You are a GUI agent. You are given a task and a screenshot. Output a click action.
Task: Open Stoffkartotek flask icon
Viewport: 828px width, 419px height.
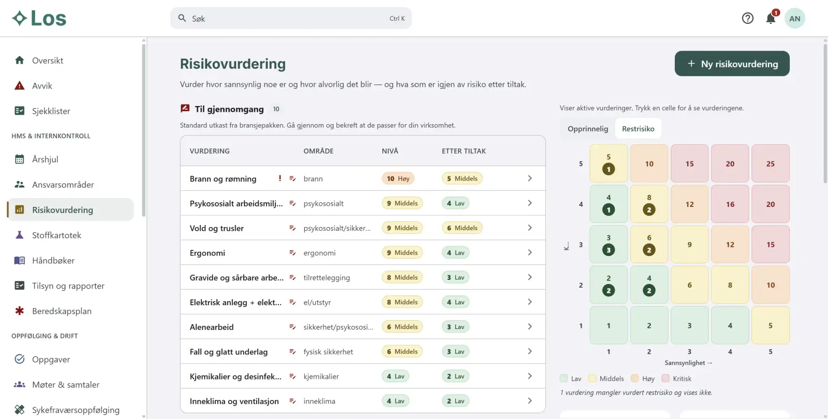(20, 235)
